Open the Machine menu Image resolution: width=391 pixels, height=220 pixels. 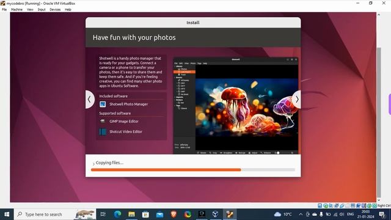(16, 10)
